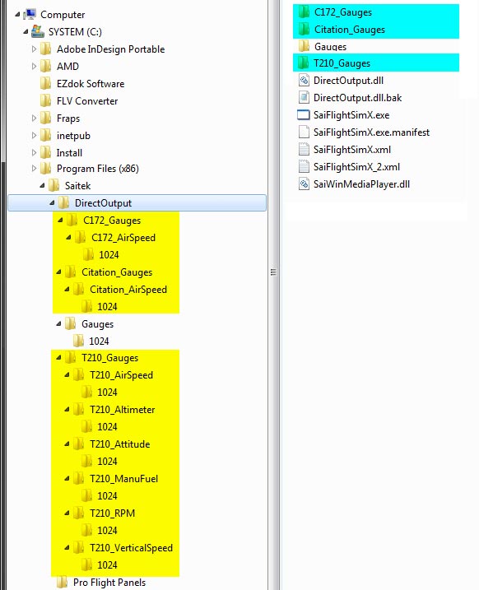Click the DirectOutput folder icon in tree
479x590 pixels.
point(63,202)
